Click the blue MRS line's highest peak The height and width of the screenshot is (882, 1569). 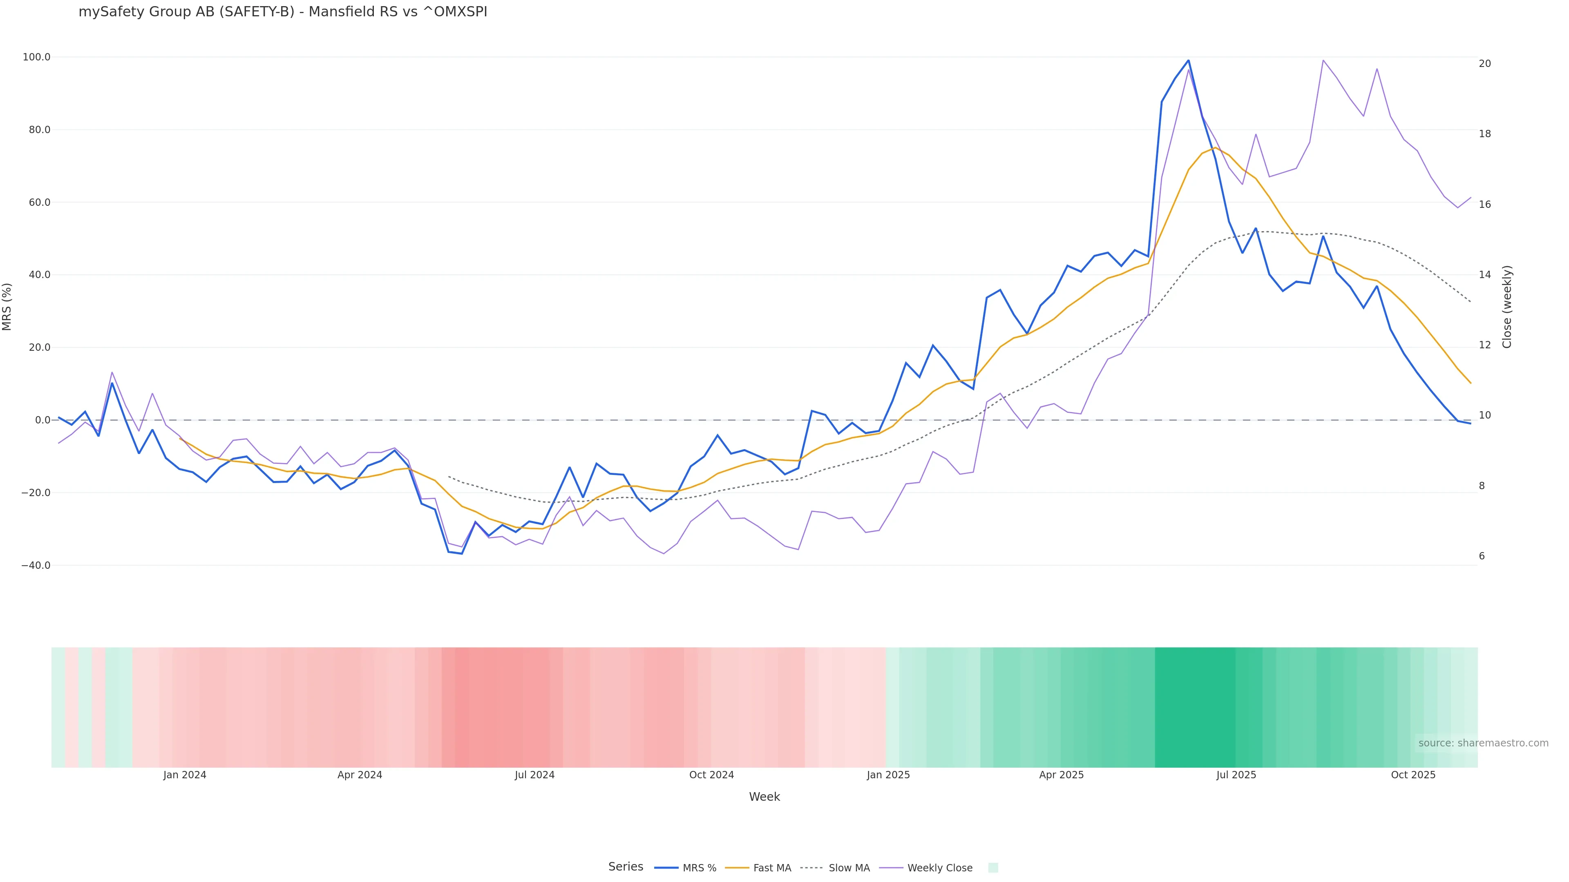1188,60
